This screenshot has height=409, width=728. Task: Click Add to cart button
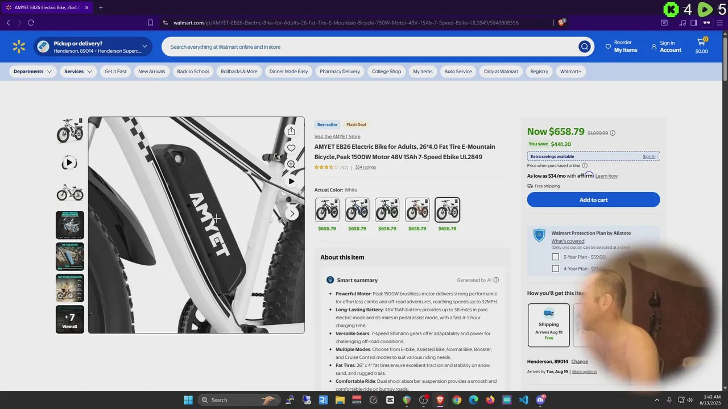point(593,200)
